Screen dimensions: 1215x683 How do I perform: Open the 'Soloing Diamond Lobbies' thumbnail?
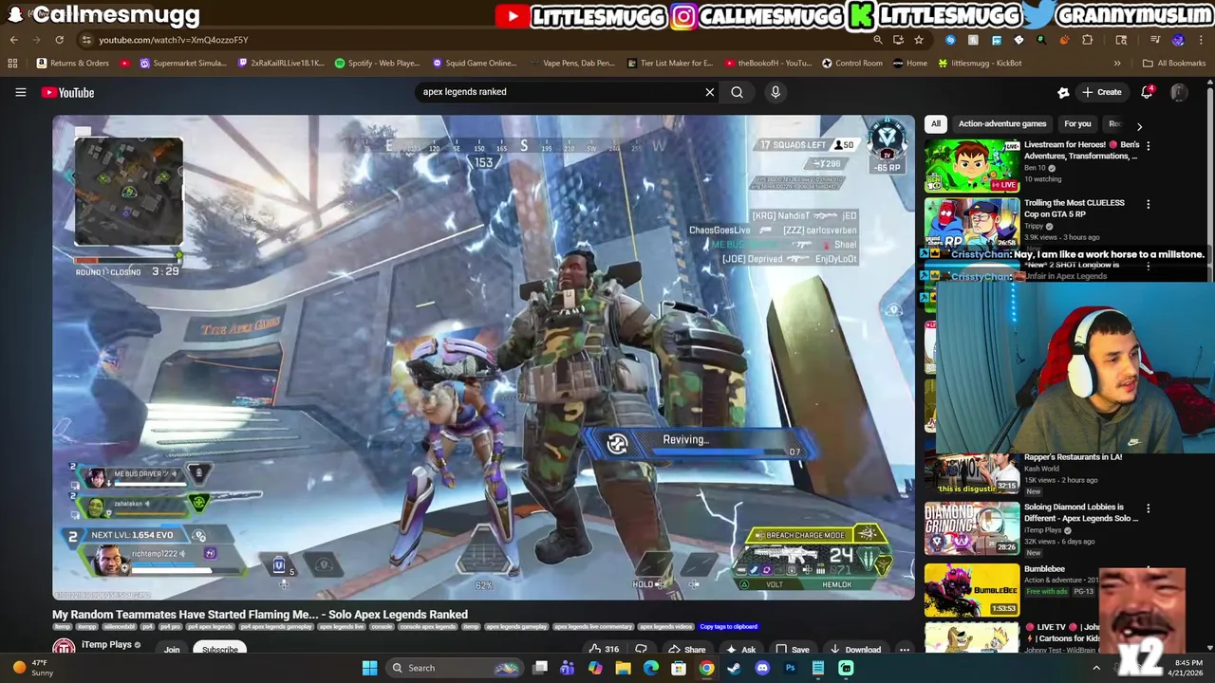[x=972, y=528]
